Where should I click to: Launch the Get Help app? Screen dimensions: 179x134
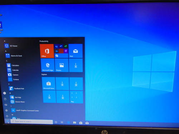(16, 97)
